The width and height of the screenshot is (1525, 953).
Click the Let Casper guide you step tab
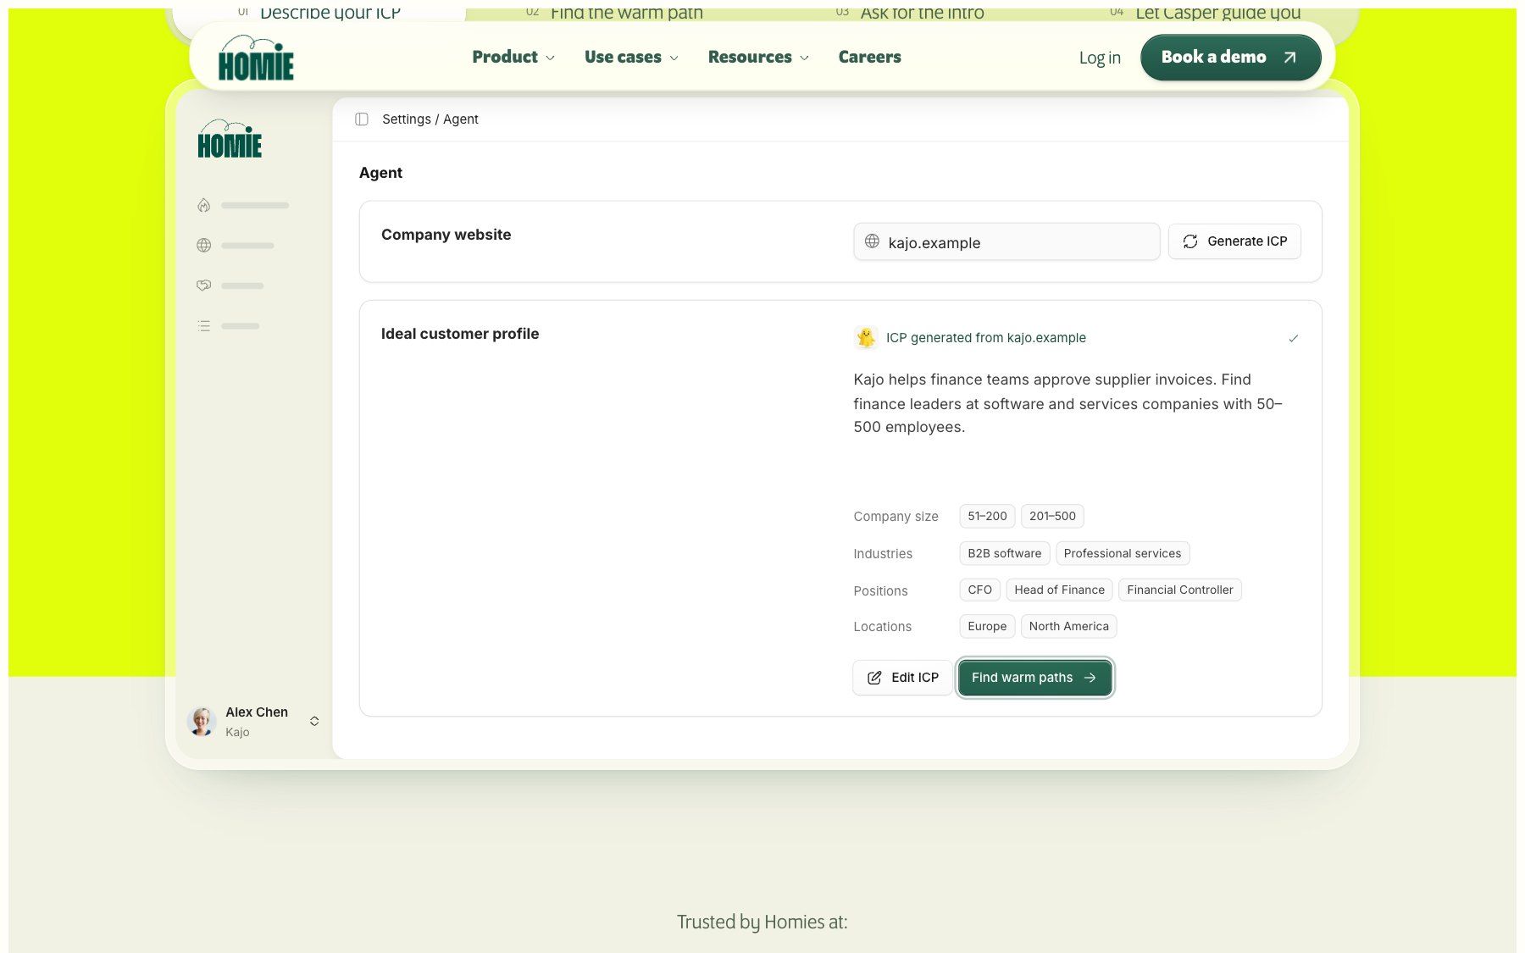[1206, 13]
